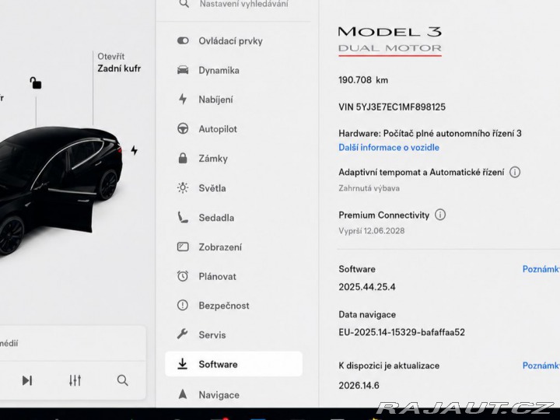Open Poznámky link beside Software version
This screenshot has height=420, width=560.
[541, 269]
